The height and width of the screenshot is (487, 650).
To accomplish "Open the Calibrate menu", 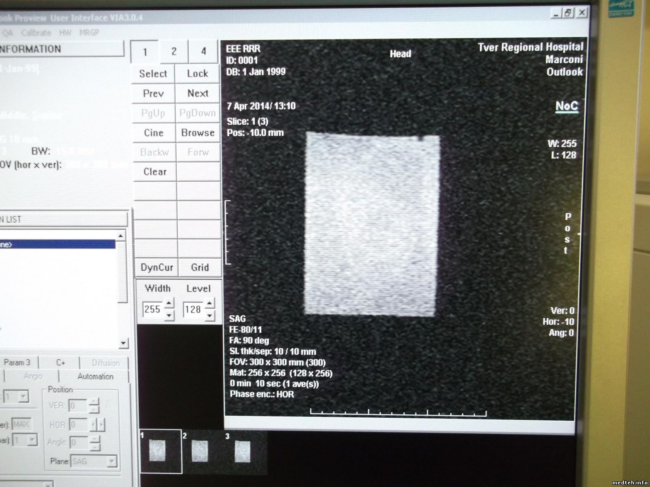I will coord(36,33).
